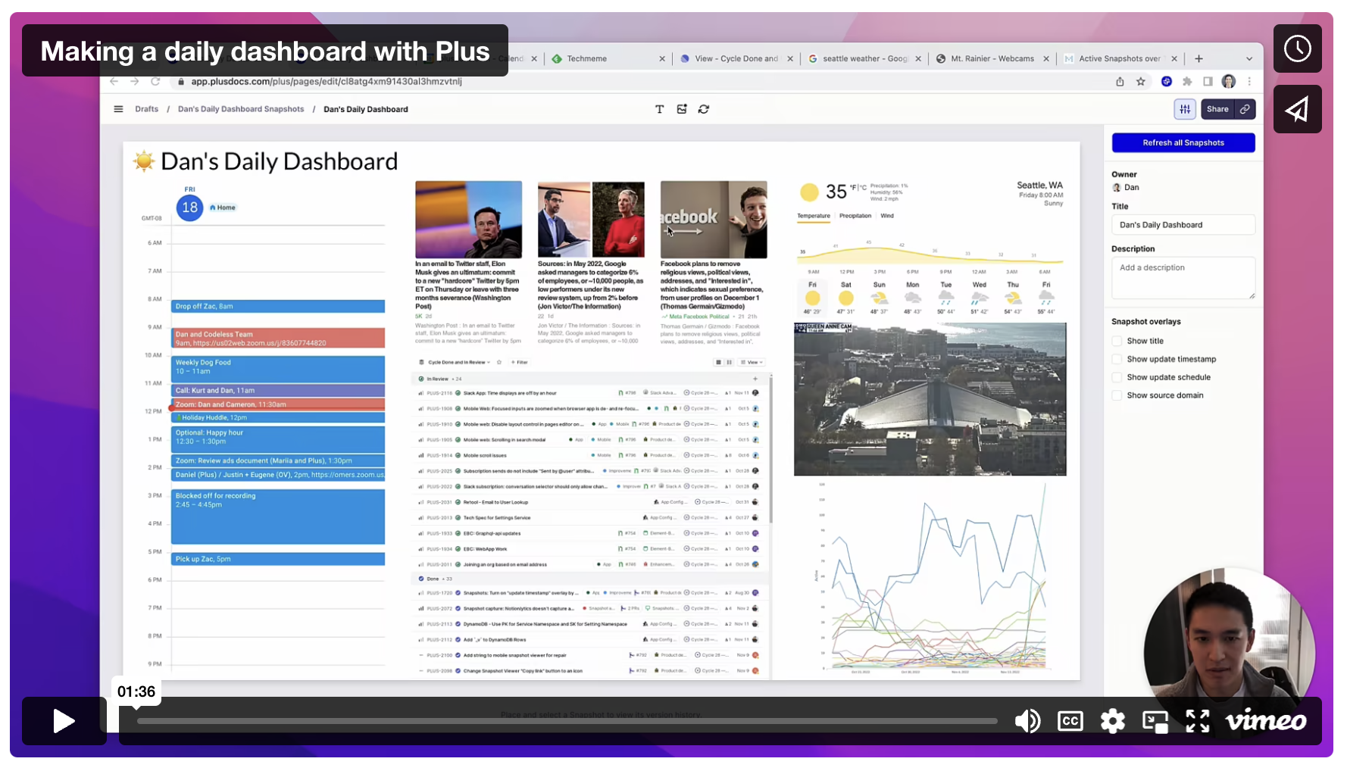Viewport: 1347px width, 771px height.
Task: Open the Drafts breadcrumb
Action: click(147, 109)
